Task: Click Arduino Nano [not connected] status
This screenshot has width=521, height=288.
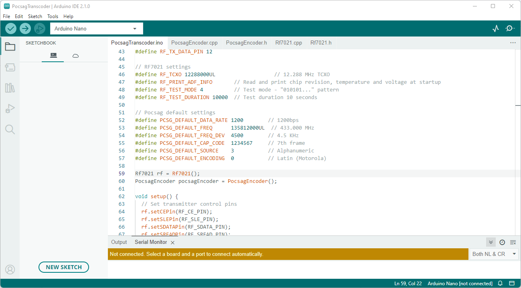Action: [460, 284]
